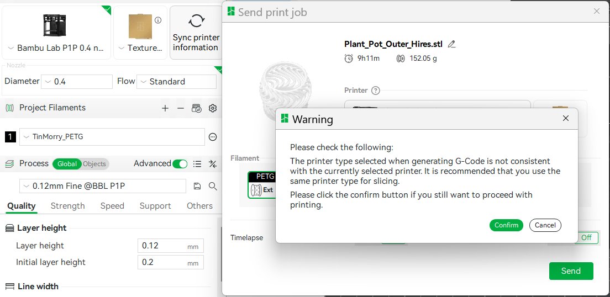Click the filament sync list icon
This screenshot has height=297, width=610.
tap(197, 108)
